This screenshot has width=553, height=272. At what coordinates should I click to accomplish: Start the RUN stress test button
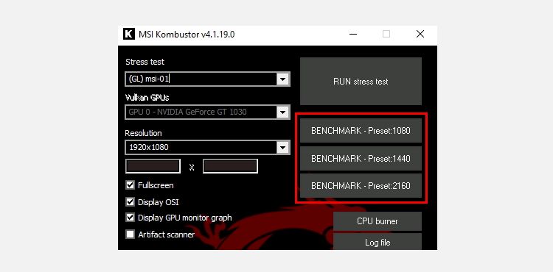tap(361, 81)
